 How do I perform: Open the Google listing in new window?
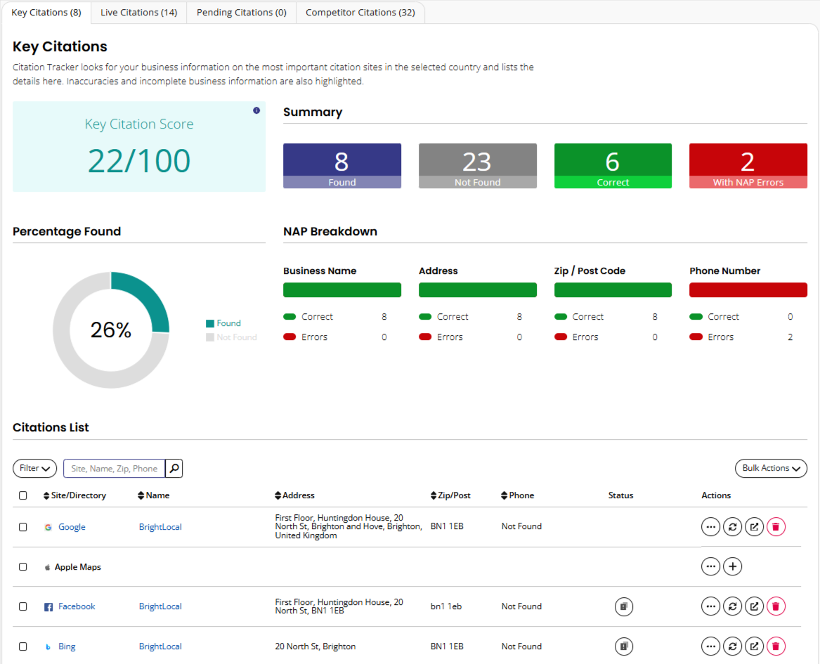(x=754, y=527)
